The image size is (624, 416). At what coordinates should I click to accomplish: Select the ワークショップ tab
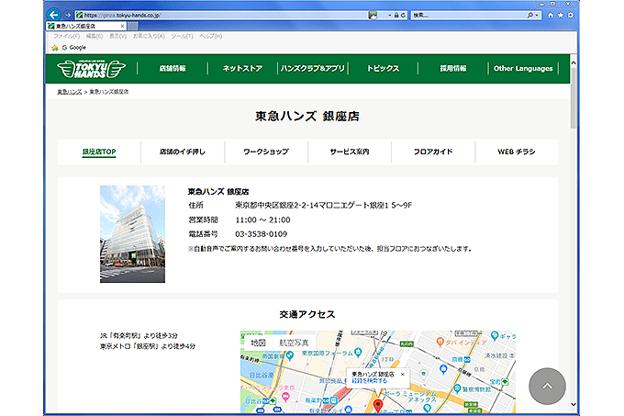(266, 152)
